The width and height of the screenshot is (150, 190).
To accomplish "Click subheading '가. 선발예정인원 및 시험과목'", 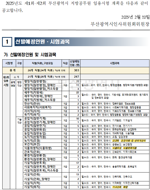I will (30, 55).
